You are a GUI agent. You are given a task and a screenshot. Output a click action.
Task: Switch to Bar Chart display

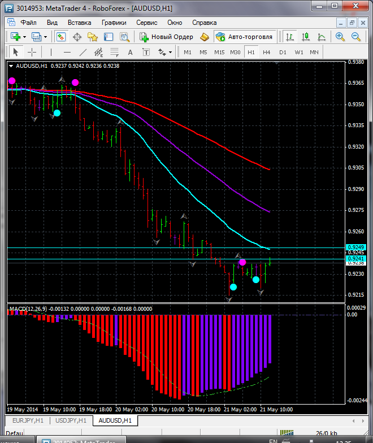point(289,37)
